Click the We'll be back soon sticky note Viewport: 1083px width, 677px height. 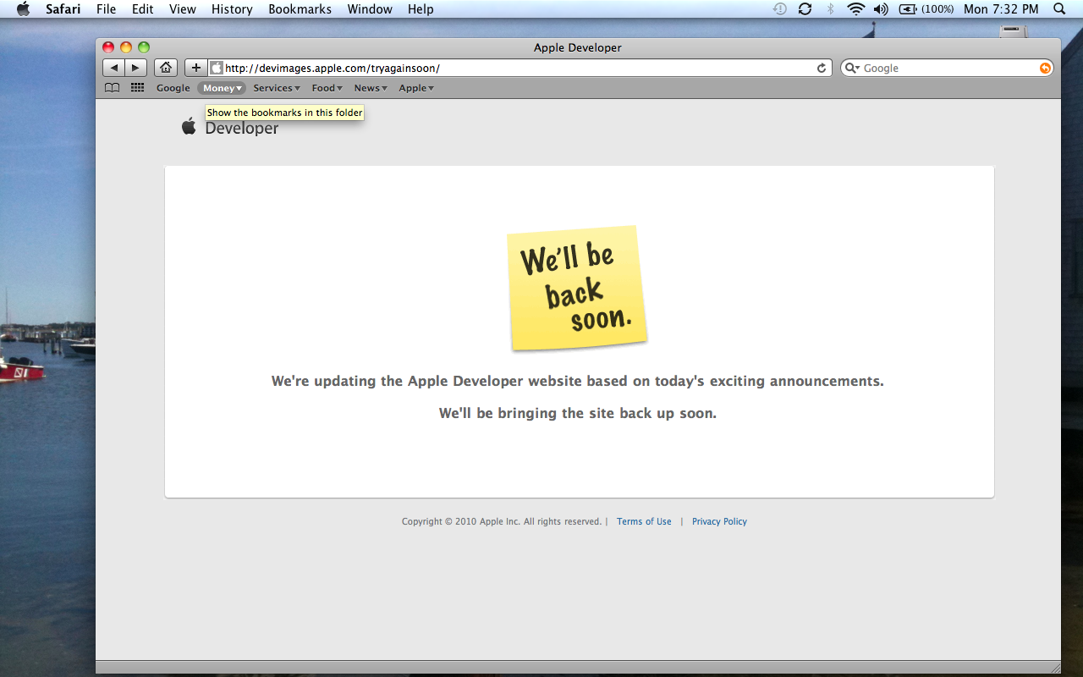578,288
